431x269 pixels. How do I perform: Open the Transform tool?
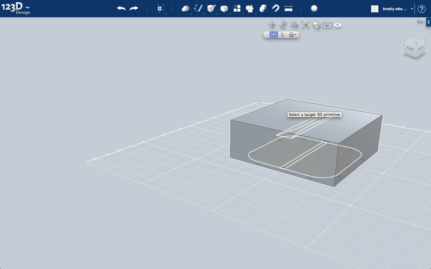[x=160, y=8]
